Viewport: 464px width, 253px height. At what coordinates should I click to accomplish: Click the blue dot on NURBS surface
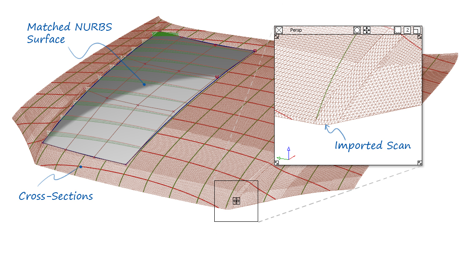(x=144, y=84)
